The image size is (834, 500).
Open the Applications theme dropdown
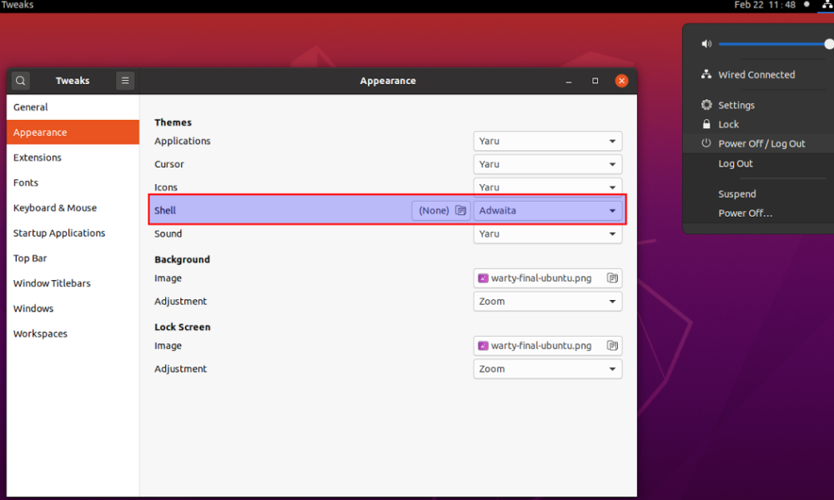547,141
